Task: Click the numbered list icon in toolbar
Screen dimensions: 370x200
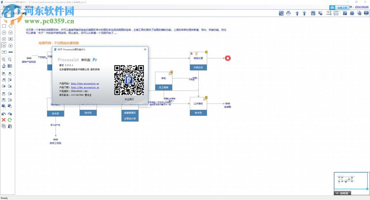Action: (x=336, y=13)
